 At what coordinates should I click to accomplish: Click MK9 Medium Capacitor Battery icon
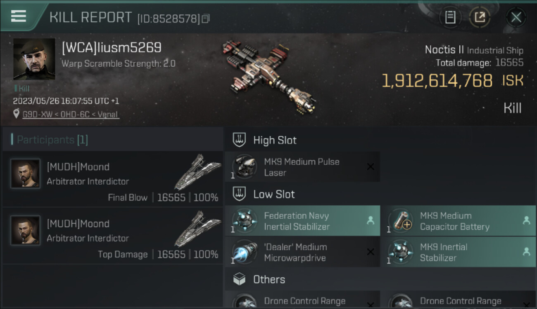[400, 221]
